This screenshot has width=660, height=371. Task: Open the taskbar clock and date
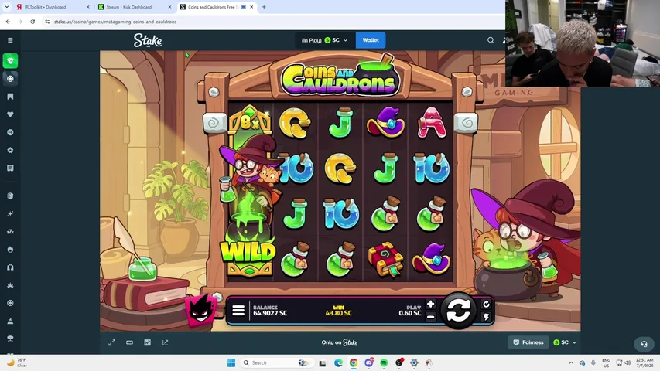click(645, 362)
